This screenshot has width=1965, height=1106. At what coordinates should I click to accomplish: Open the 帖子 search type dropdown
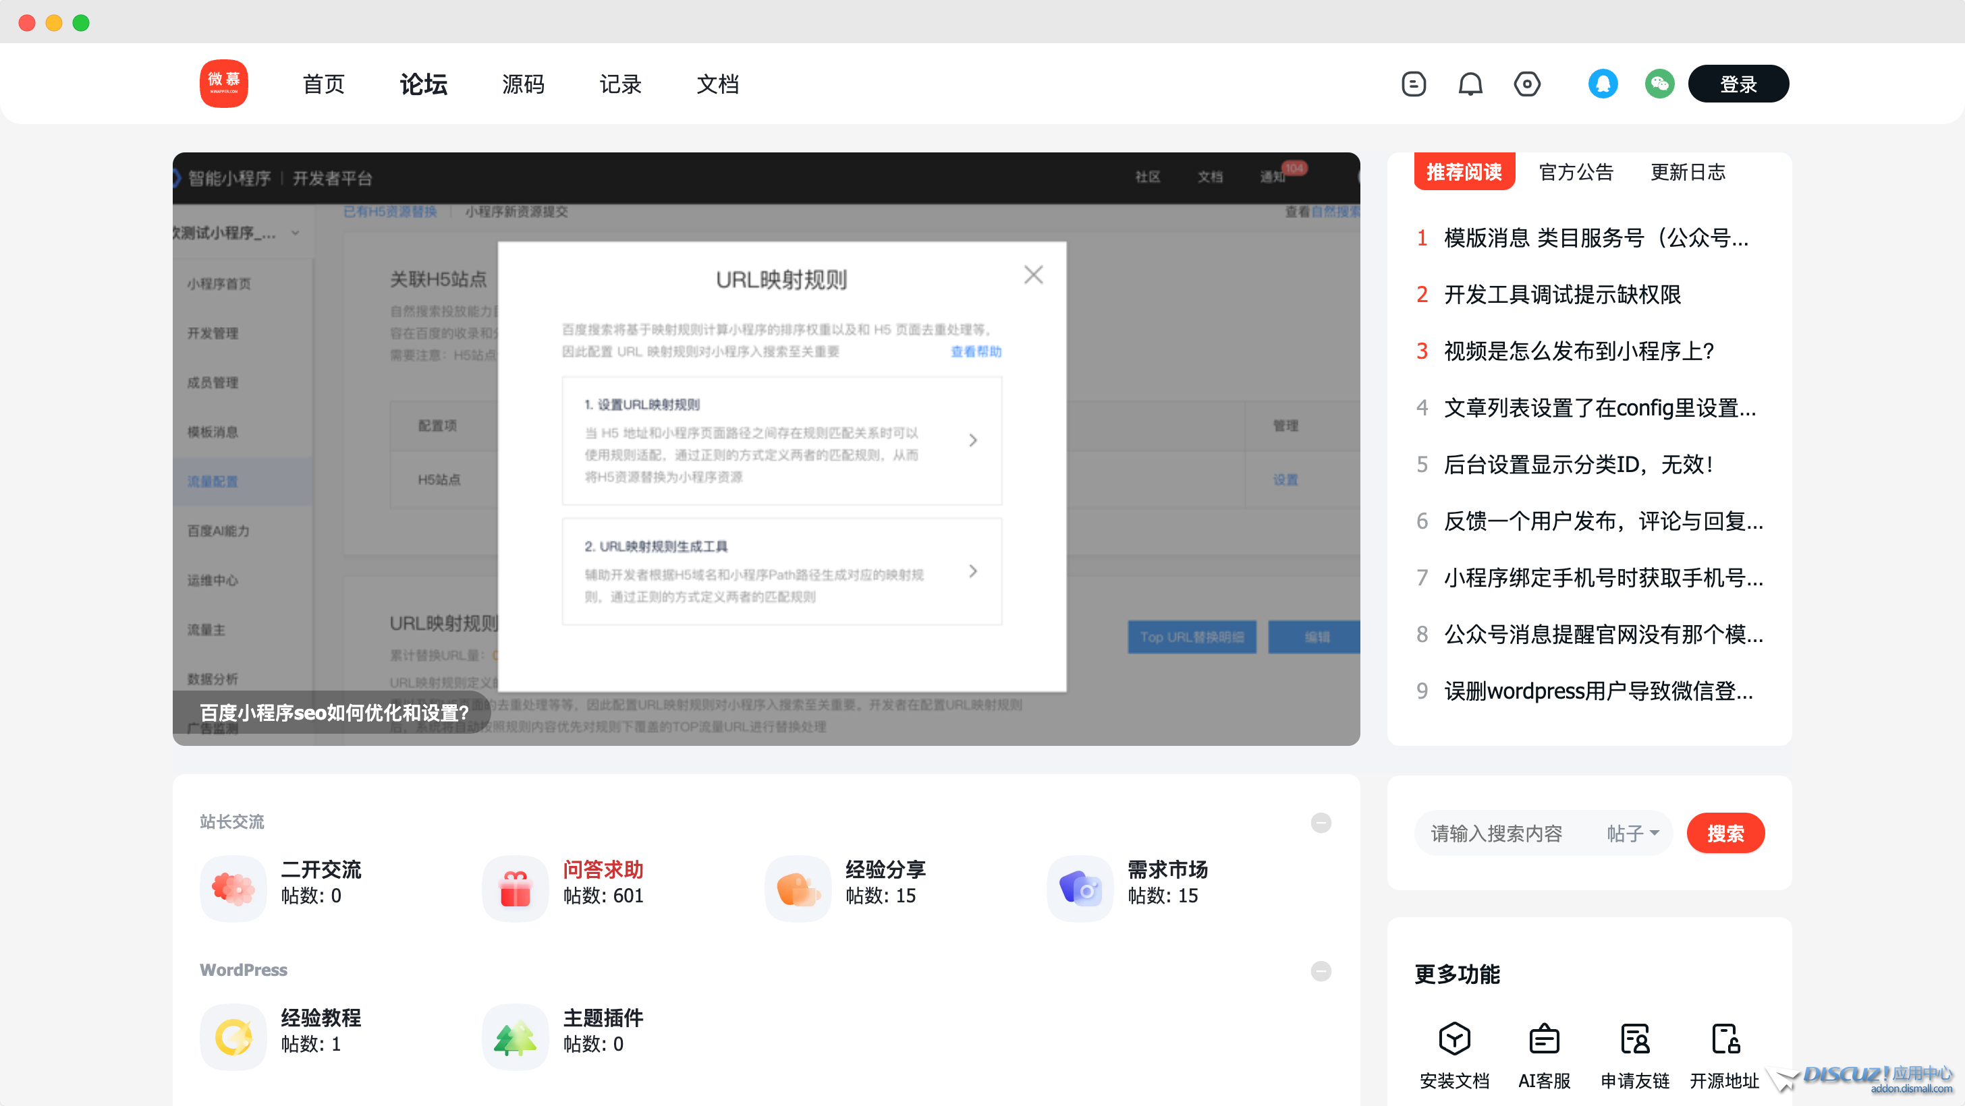1632,833
